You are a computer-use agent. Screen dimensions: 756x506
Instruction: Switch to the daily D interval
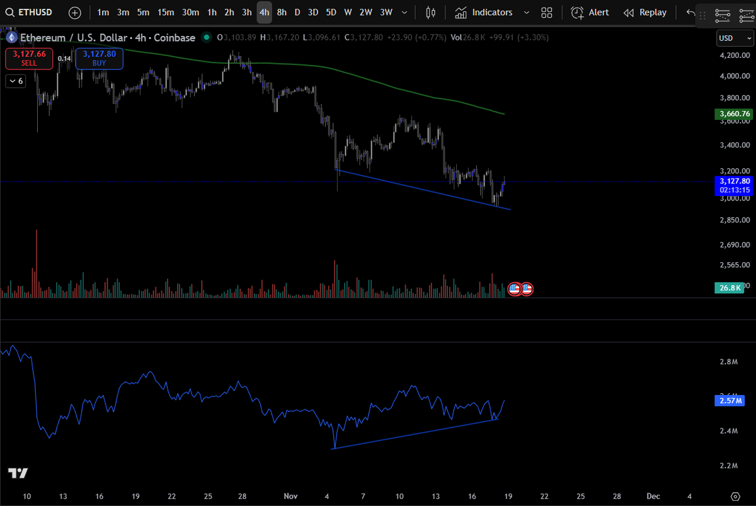pos(297,13)
